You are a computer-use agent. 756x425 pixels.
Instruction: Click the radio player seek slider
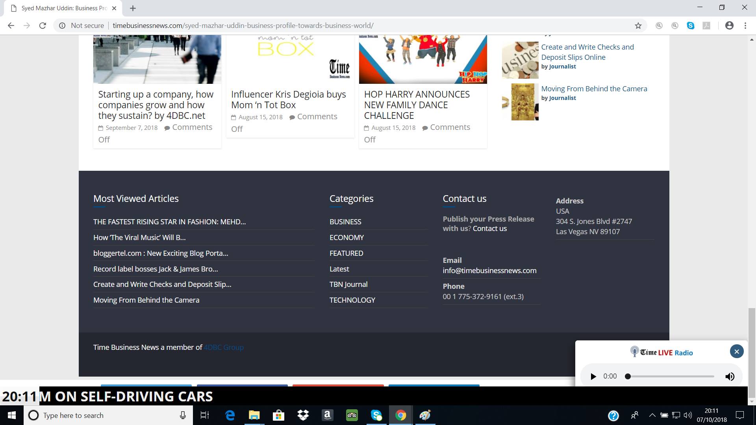(x=671, y=377)
